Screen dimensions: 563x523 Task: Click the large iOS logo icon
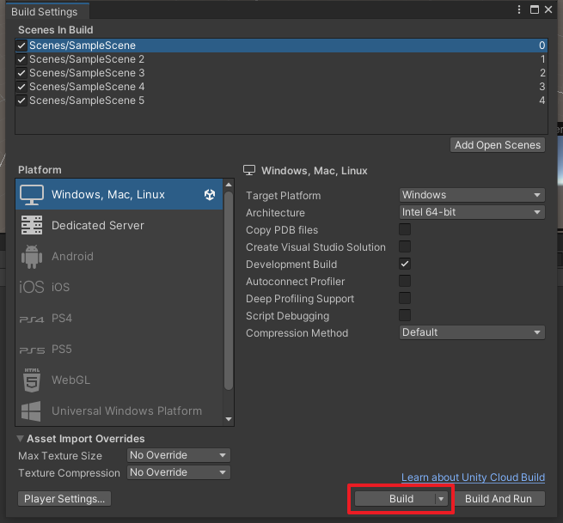point(32,287)
